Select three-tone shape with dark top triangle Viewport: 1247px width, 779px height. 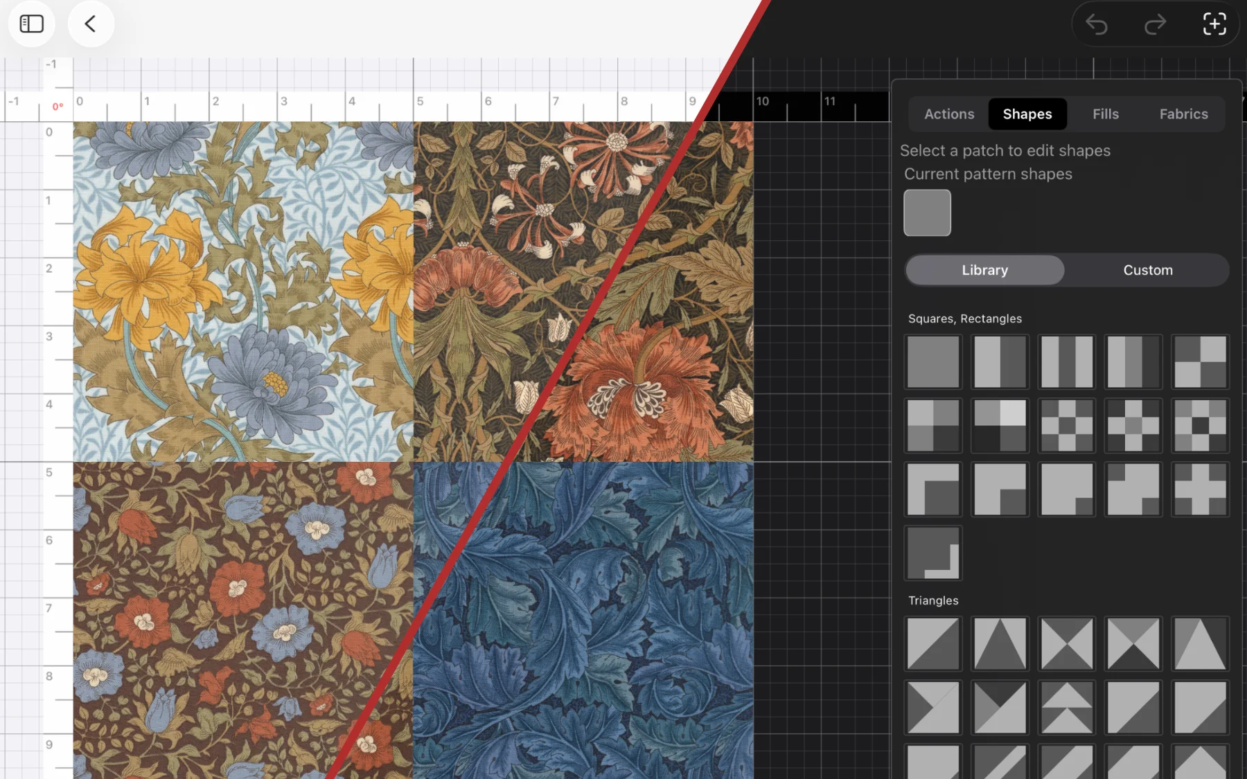1000,708
